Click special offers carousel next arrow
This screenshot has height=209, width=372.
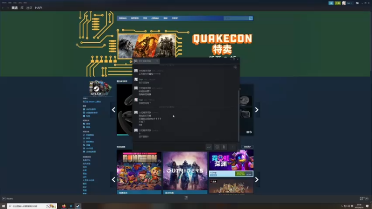257,180
